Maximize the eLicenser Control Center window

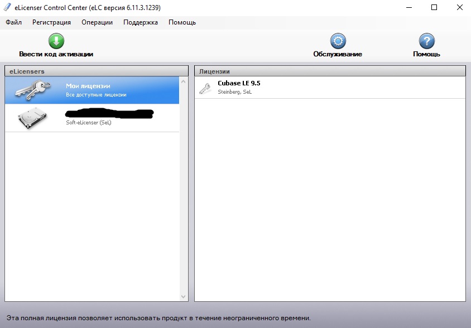[434, 7]
